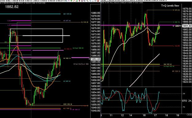Click the thick purple level segment beside left price axis

80,57
